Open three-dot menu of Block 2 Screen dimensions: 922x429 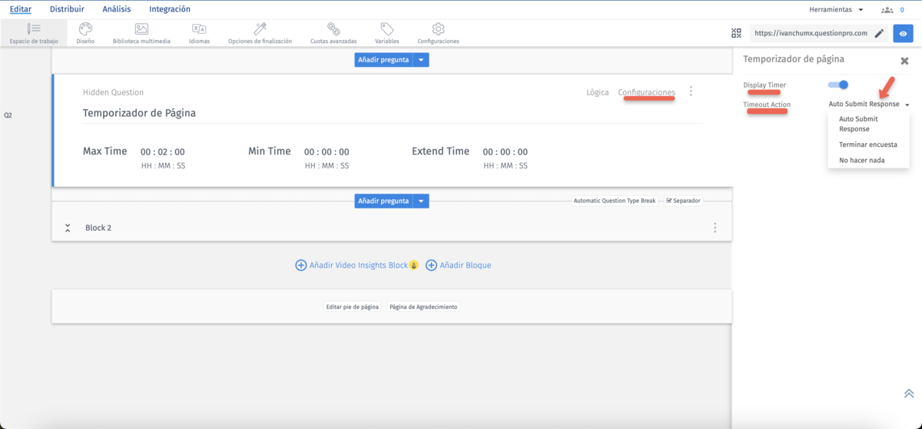point(715,228)
